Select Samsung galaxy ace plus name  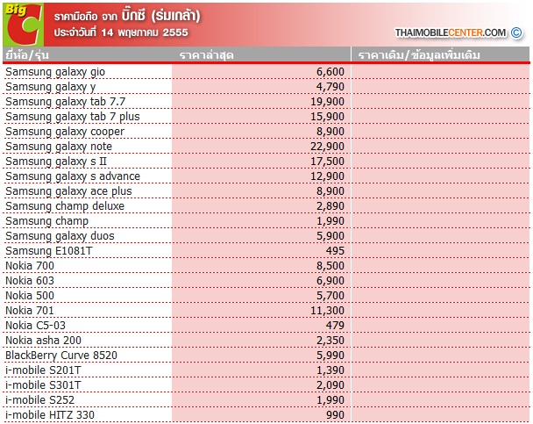[x=68, y=191]
